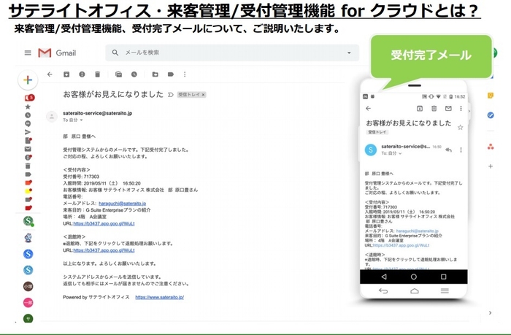The width and height of the screenshot is (511, 335).
Task: Focus the メールを検索 search field
Action: (x=232, y=53)
